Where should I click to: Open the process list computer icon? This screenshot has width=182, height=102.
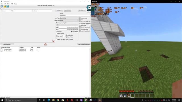click(x=2, y=7)
